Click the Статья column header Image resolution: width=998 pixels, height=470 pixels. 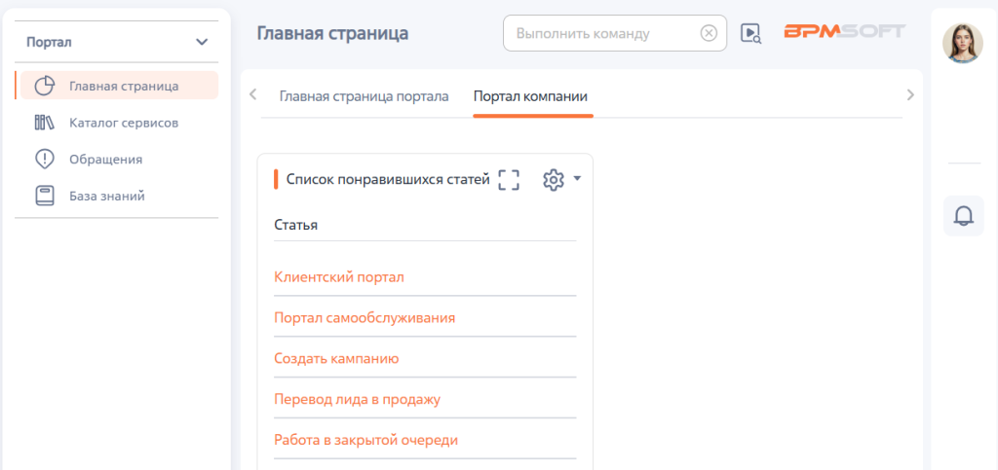[x=296, y=225]
